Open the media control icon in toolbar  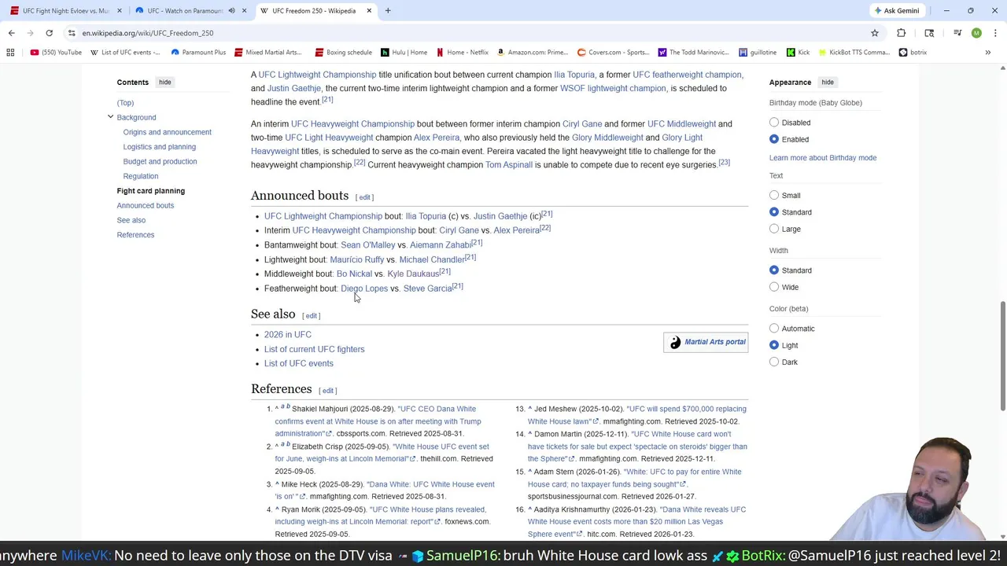[957, 33]
